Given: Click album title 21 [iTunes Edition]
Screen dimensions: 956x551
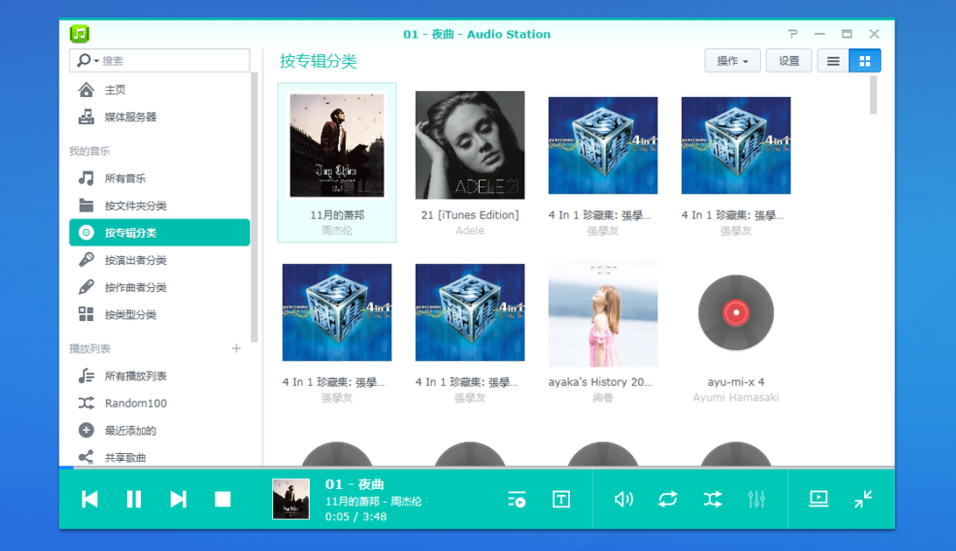Looking at the screenshot, I should click(470, 215).
